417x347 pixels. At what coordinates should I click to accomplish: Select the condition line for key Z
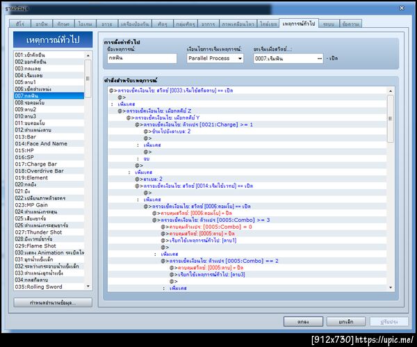[x=247, y=111]
